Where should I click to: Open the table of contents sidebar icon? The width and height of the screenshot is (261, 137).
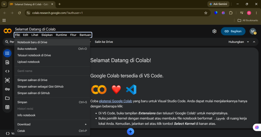coord(7,53)
